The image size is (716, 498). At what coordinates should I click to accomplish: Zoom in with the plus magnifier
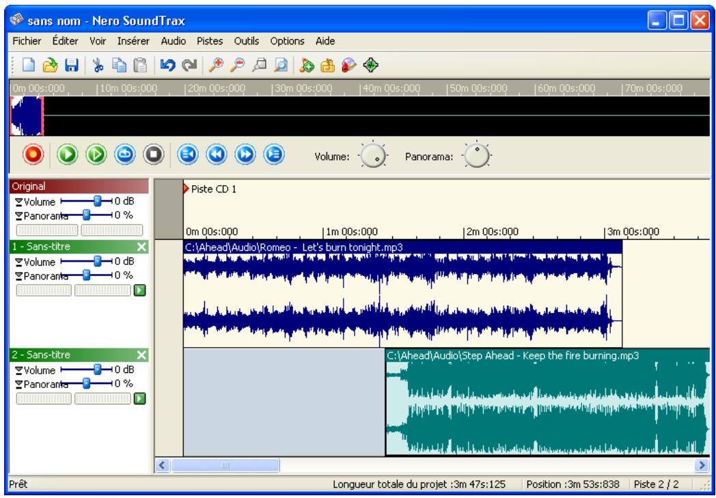[x=215, y=66]
